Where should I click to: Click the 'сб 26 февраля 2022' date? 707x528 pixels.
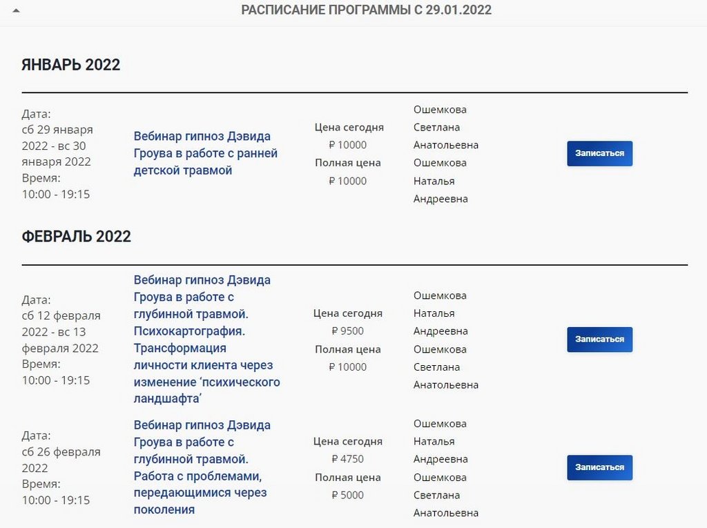point(61,460)
